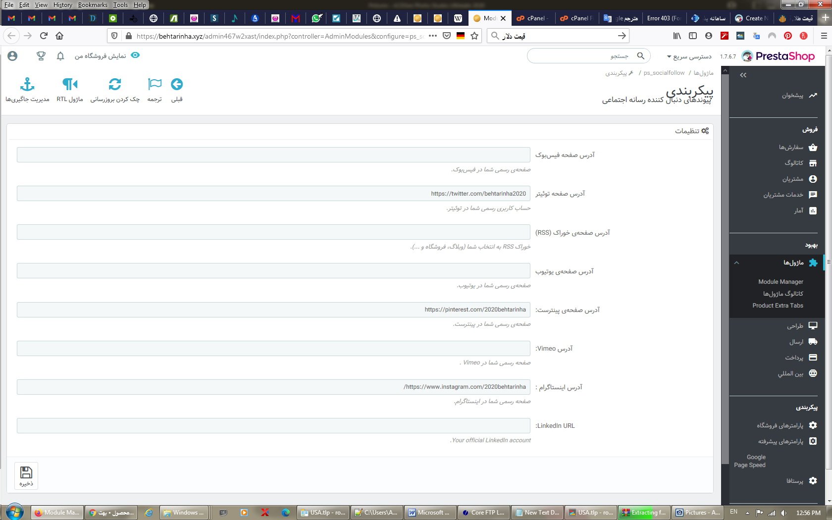832x520 pixels.
Task: Collapse sidebar with double chevron icon
Action: click(x=743, y=75)
